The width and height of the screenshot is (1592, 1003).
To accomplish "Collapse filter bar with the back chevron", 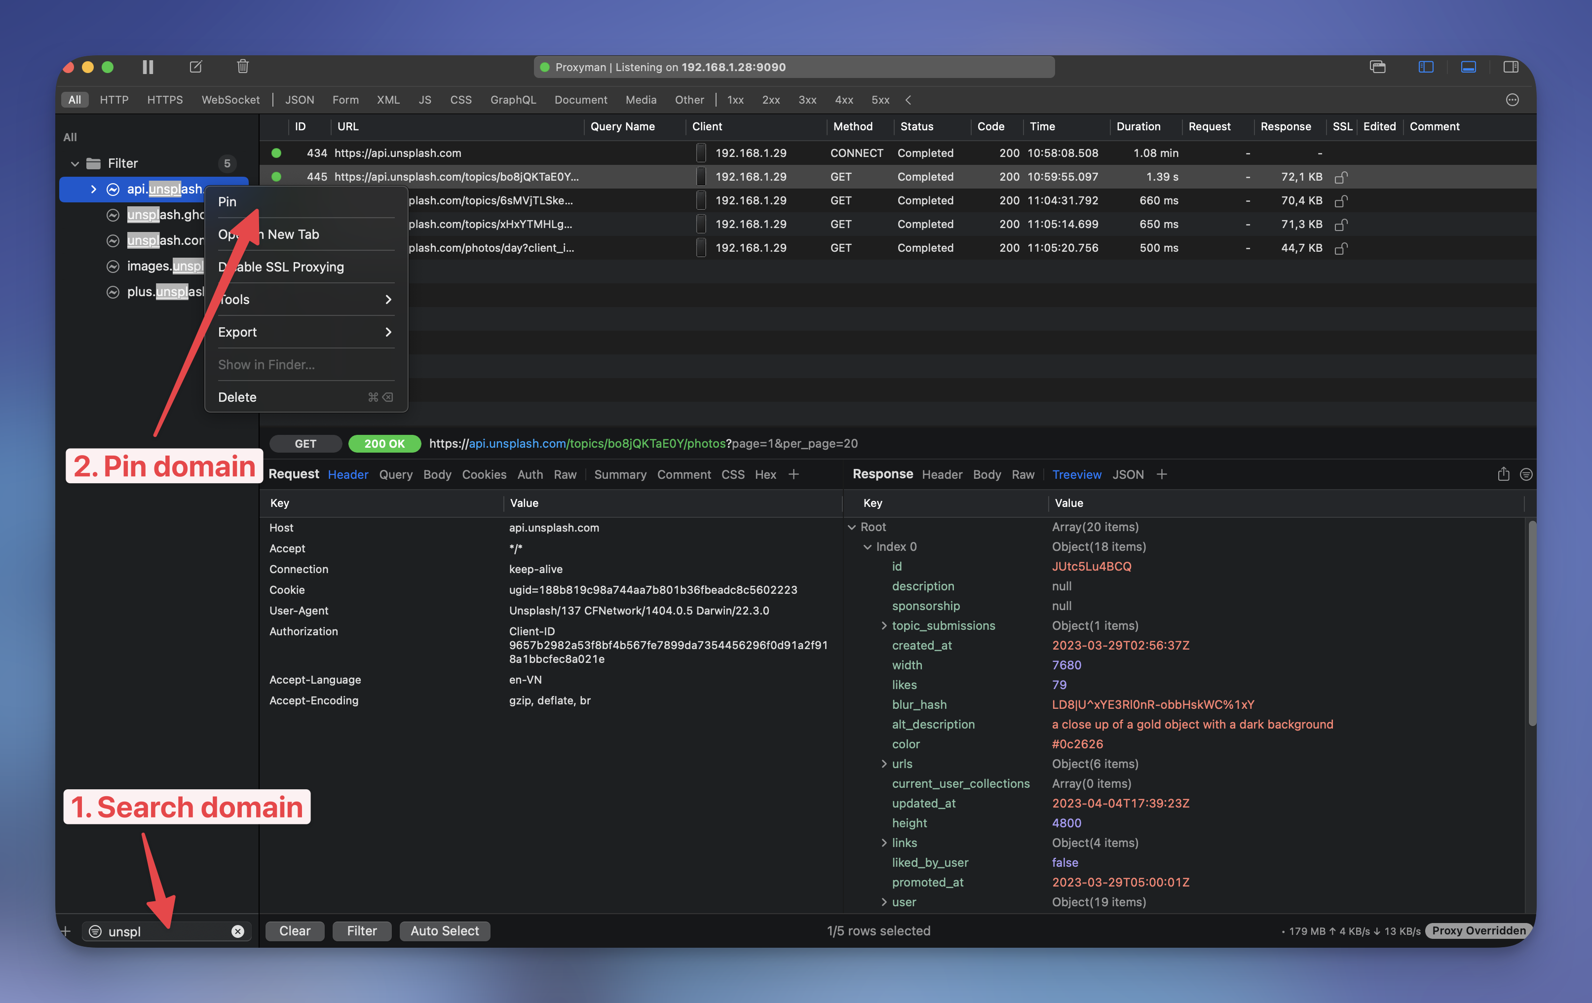I will click(x=909, y=100).
